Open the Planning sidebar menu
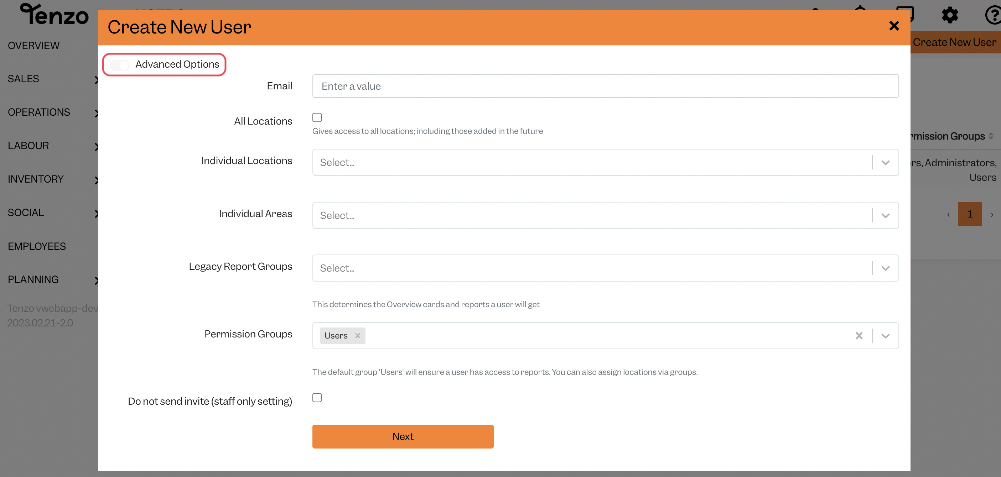The width and height of the screenshot is (1001, 477). tap(33, 280)
